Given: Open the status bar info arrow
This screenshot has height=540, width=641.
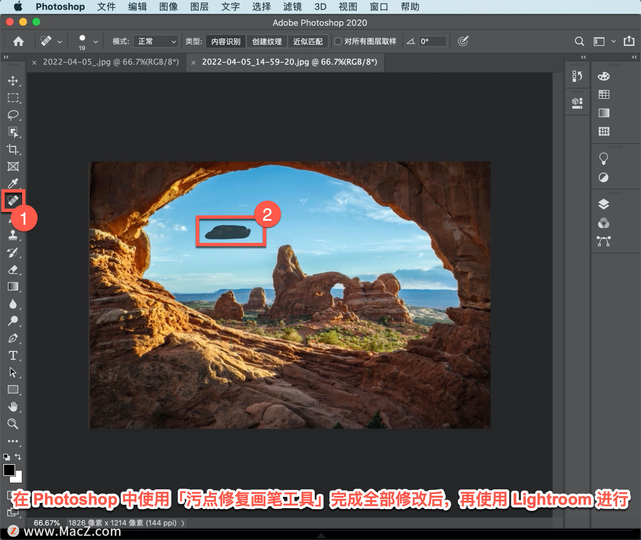Looking at the screenshot, I should [x=183, y=523].
